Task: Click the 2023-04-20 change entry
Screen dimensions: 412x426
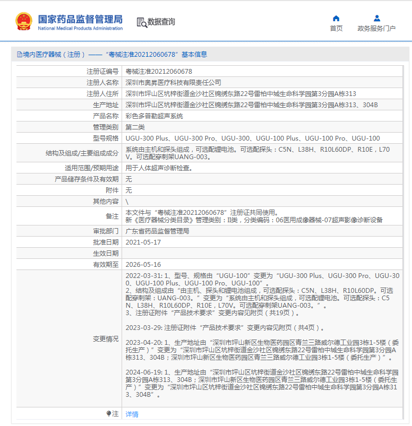Action: click(262, 350)
